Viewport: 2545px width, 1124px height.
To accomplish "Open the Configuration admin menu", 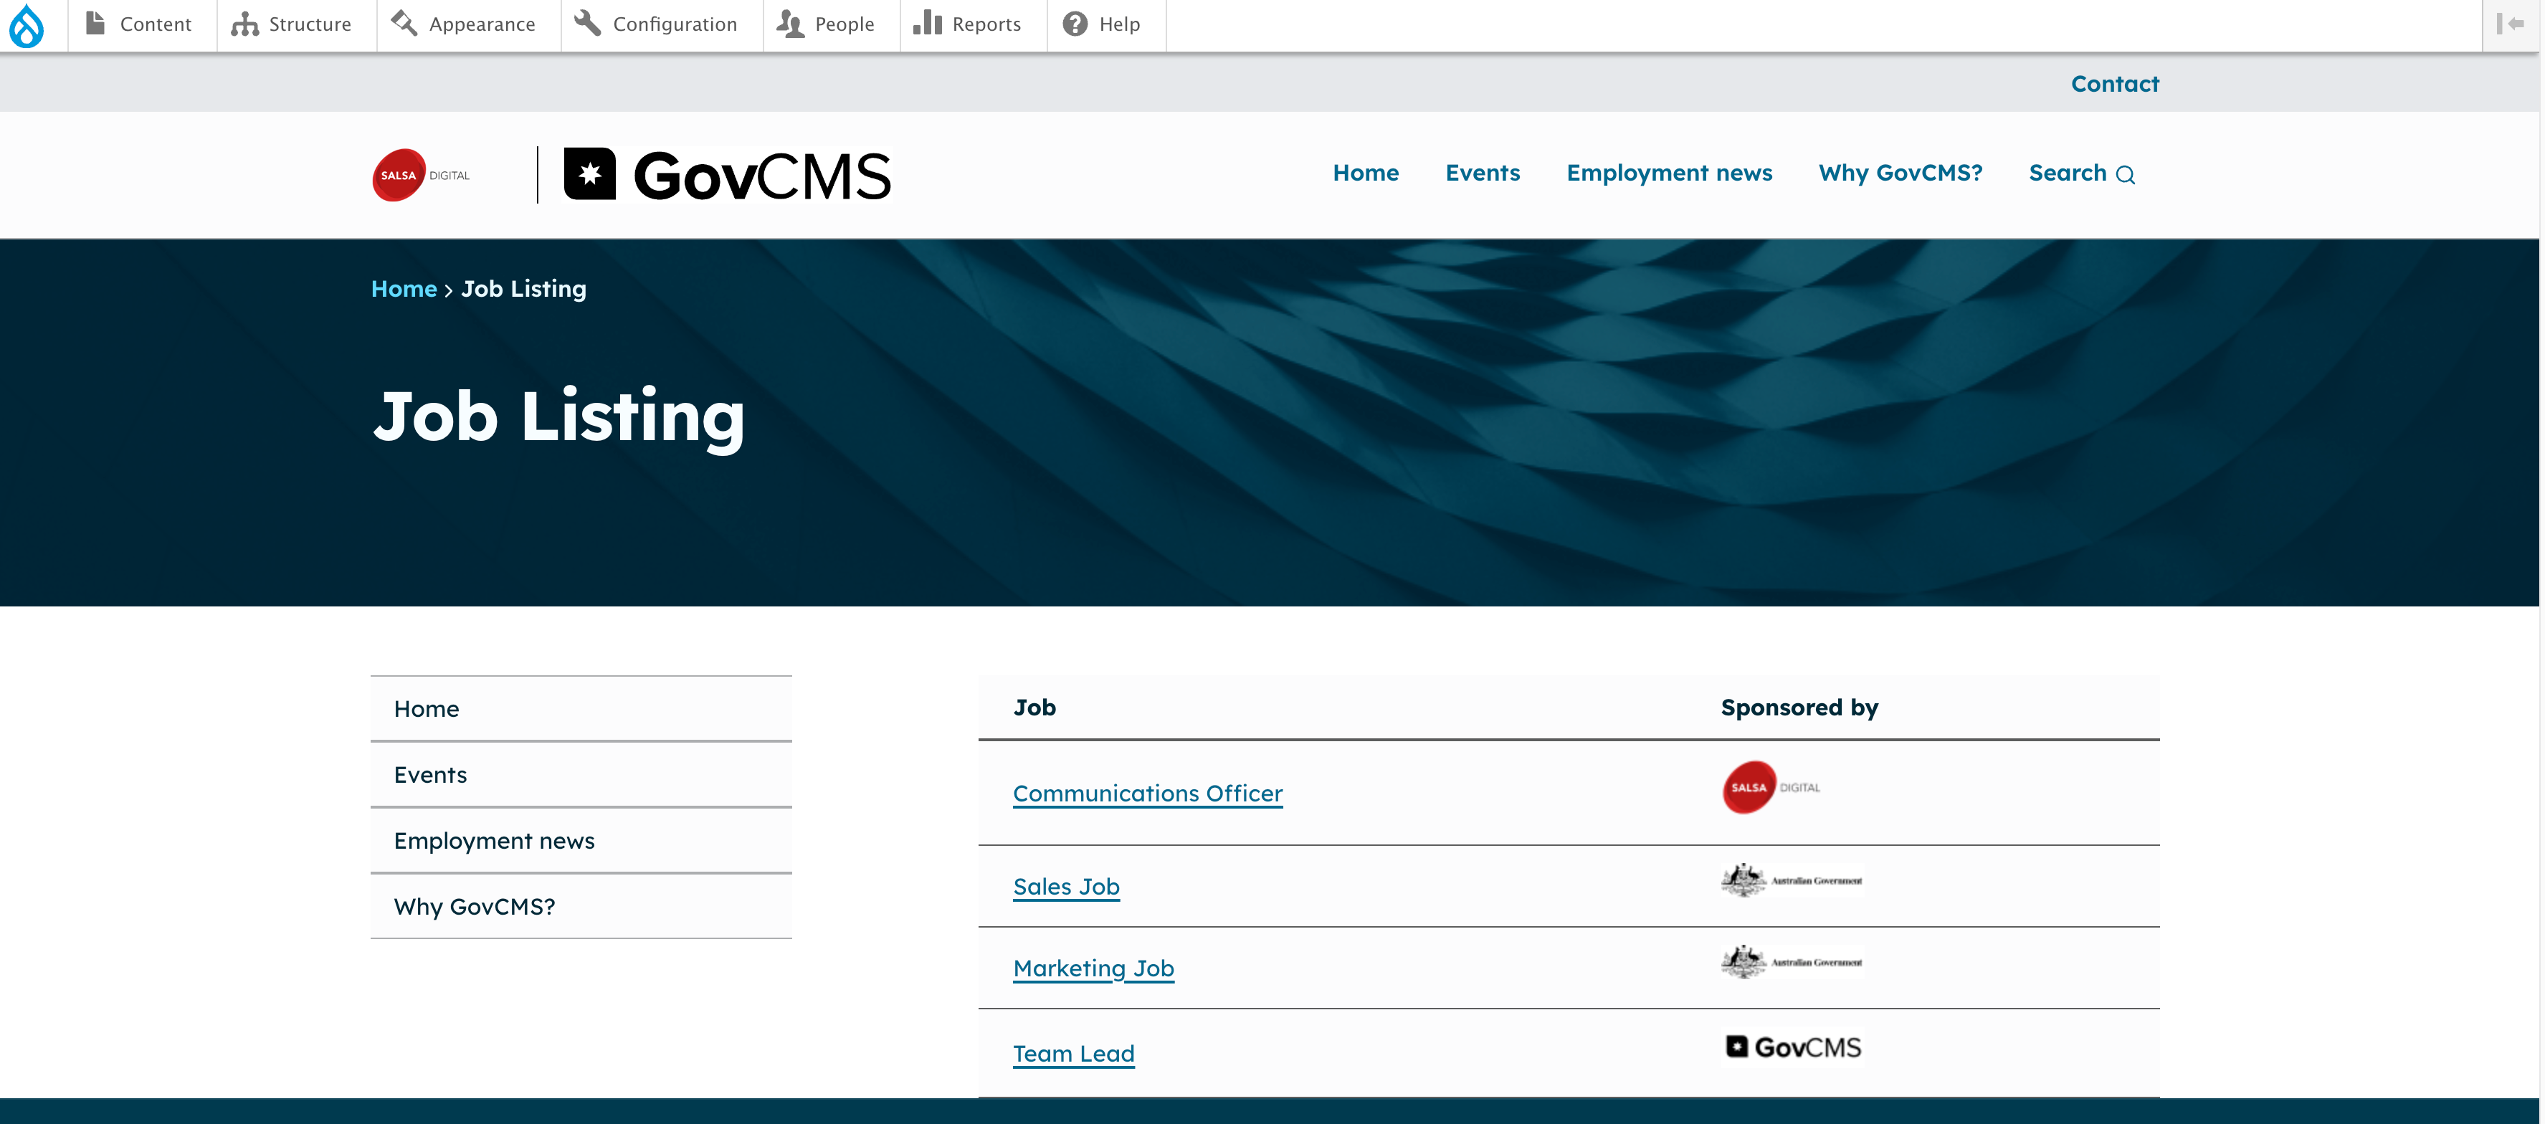I will pyautogui.click(x=656, y=24).
